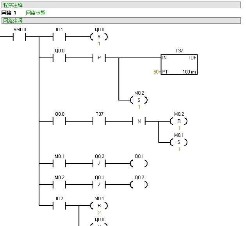Image resolution: width=246 pixels, height=226 pixels.
Task: Click the 50 preset value at PT
Action: coord(156,72)
